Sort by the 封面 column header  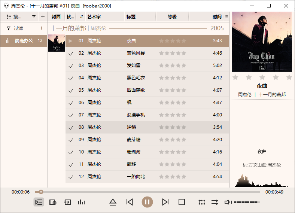coord(56,17)
